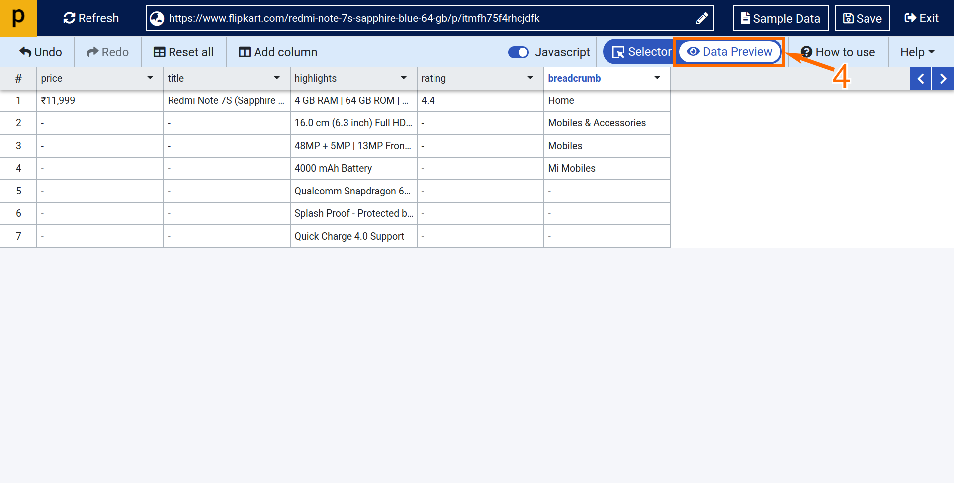This screenshot has height=483, width=954.
Task: Switch to Selector view
Action: click(641, 52)
